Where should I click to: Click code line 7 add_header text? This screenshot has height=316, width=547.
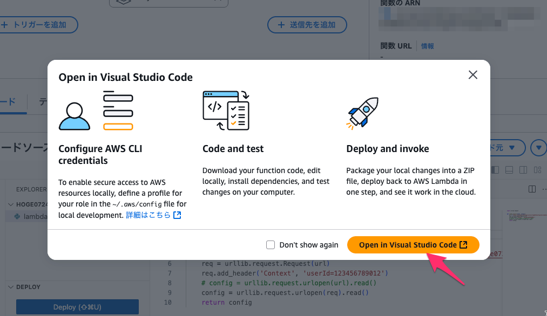(295, 273)
